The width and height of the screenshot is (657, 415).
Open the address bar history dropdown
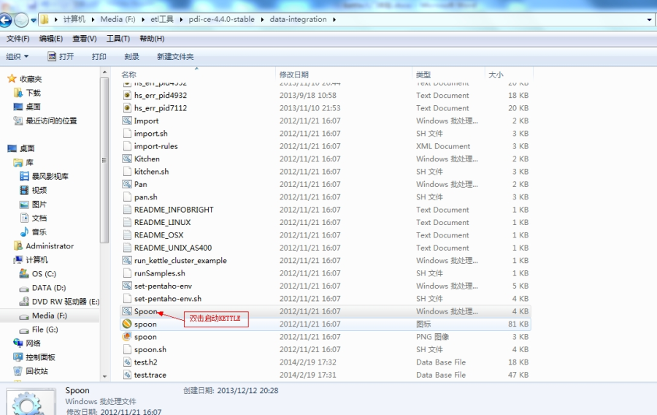click(650, 20)
